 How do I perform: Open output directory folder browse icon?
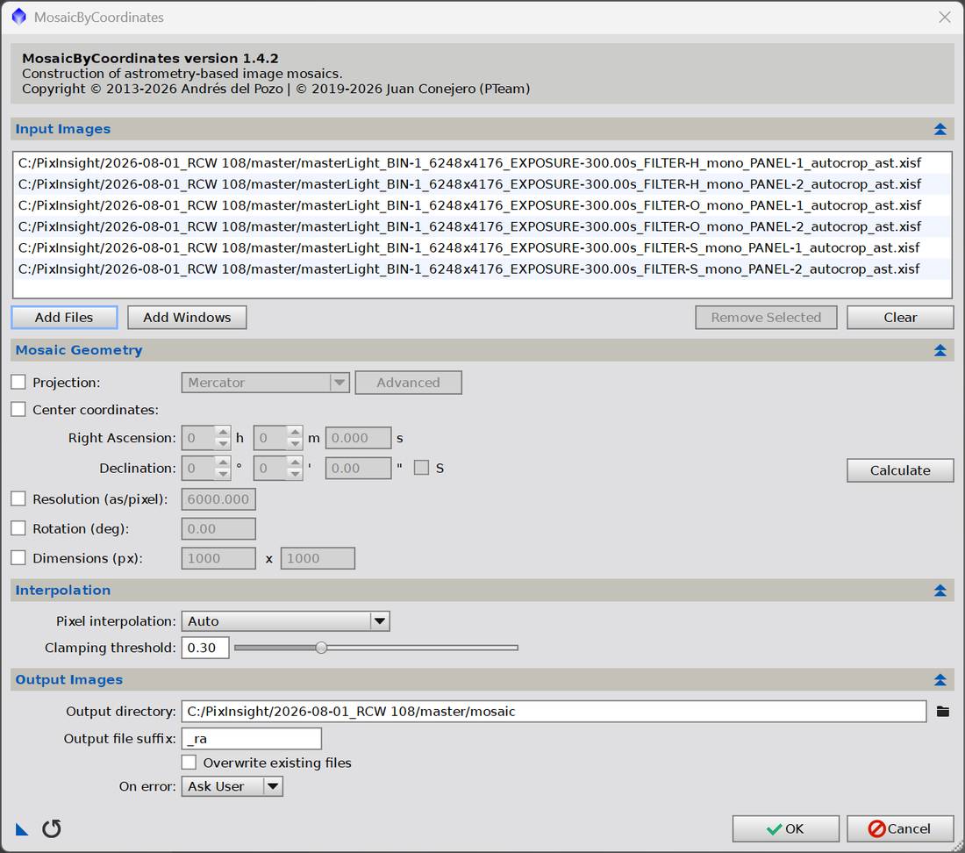point(942,712)
